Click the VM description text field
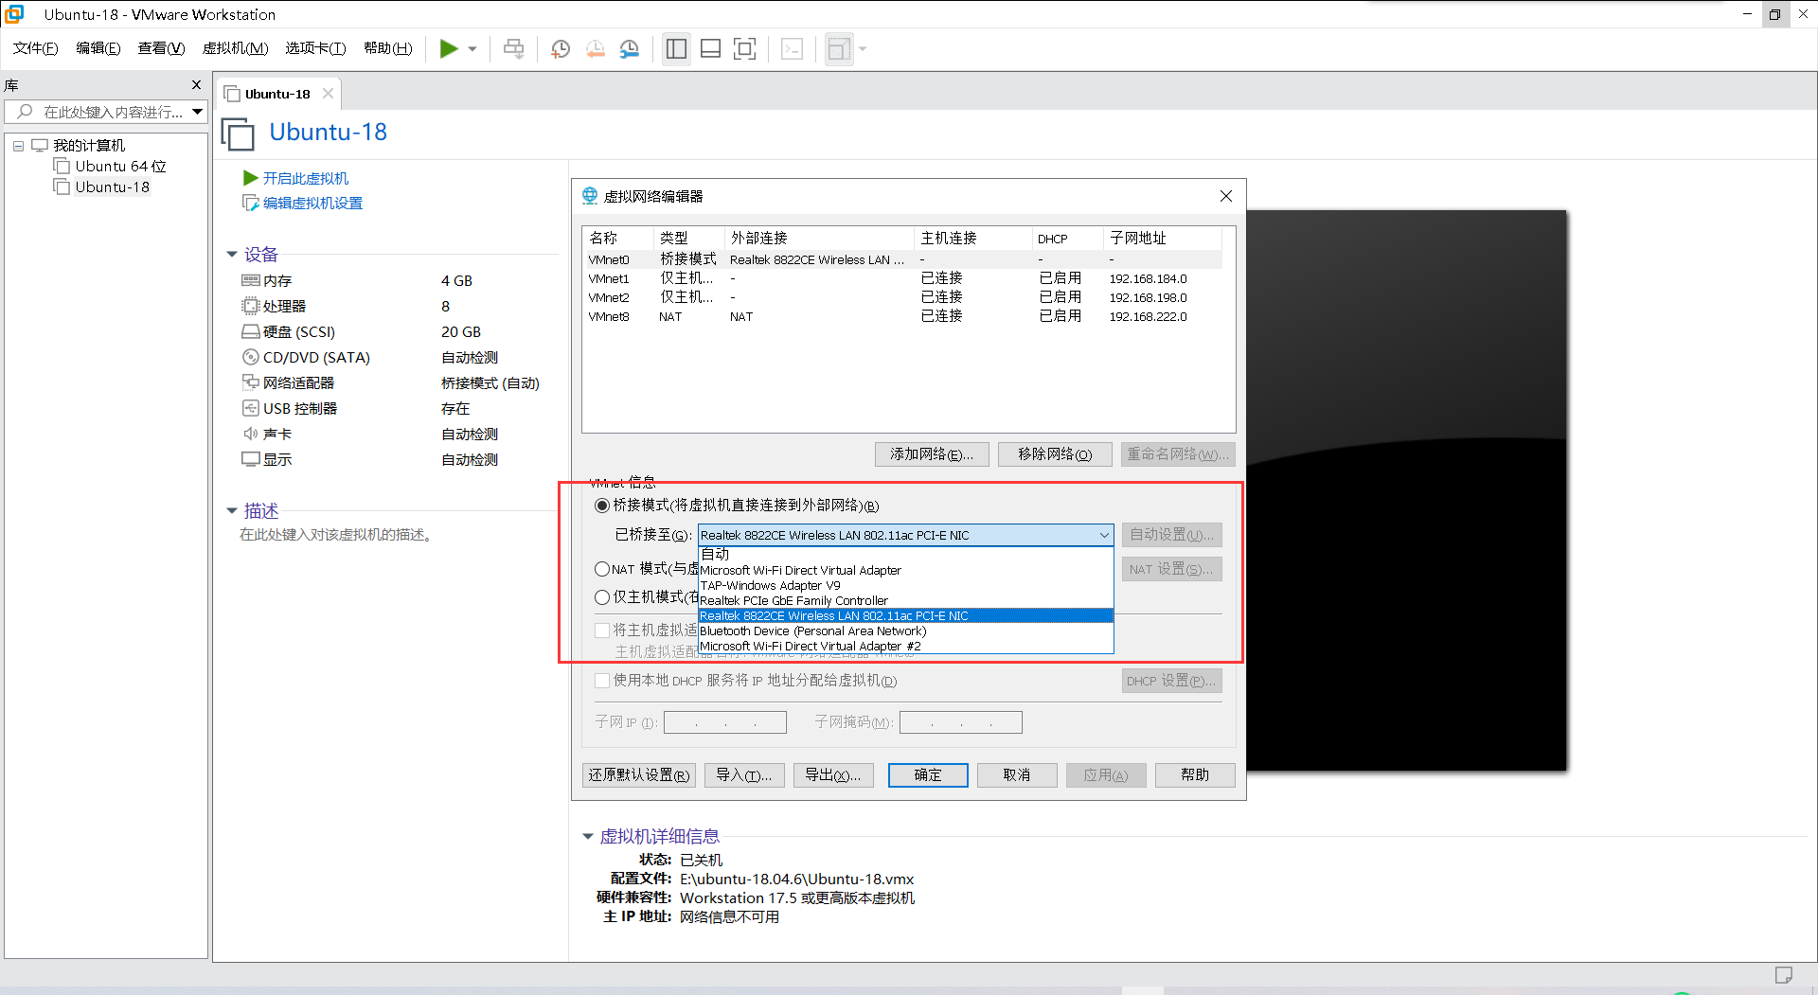1818x995 pixels. (x=336, y=535)
